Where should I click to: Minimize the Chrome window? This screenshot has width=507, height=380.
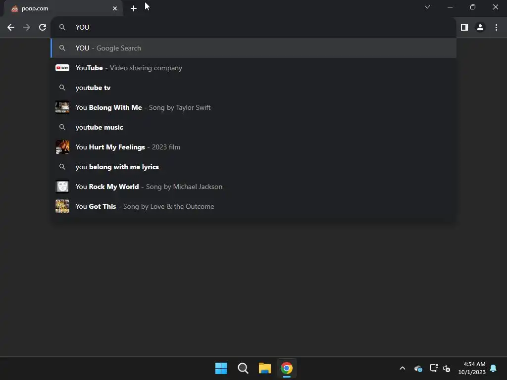450,7
